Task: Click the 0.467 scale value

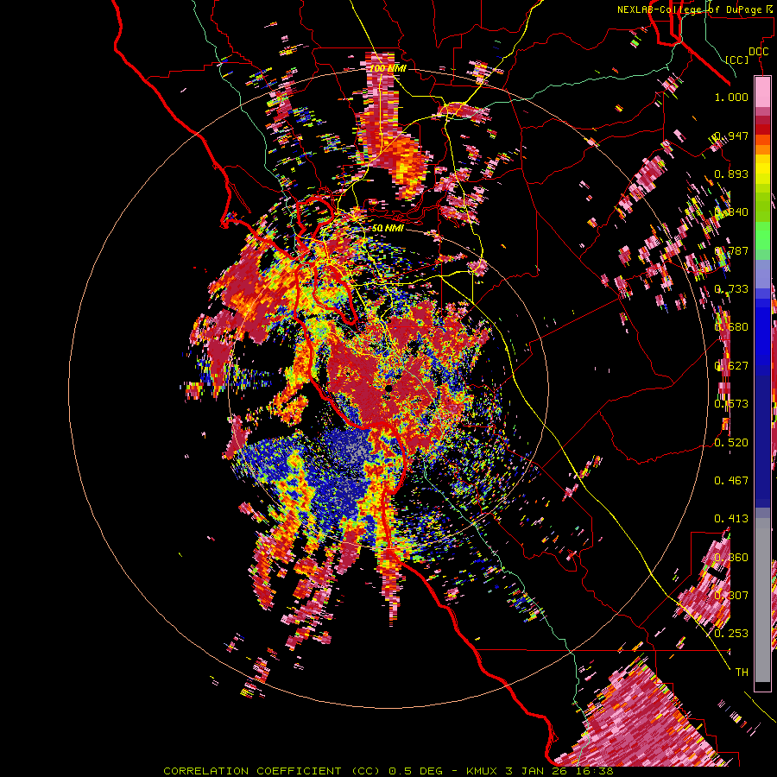Action: [x=731, y=480]
